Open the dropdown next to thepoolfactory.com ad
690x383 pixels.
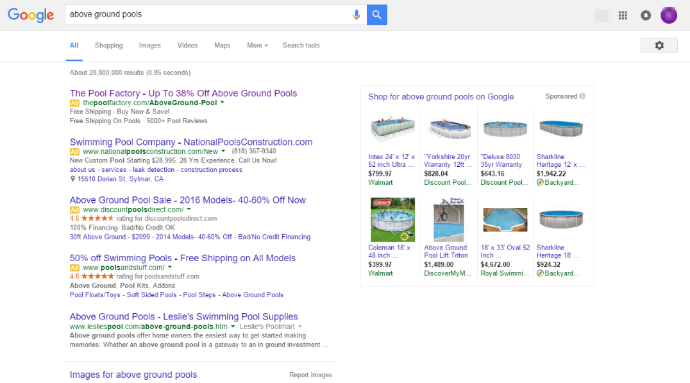pyautogui.click(x=222, y=102)
